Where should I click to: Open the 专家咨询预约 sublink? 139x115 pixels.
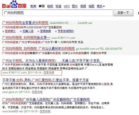(66, 31)
